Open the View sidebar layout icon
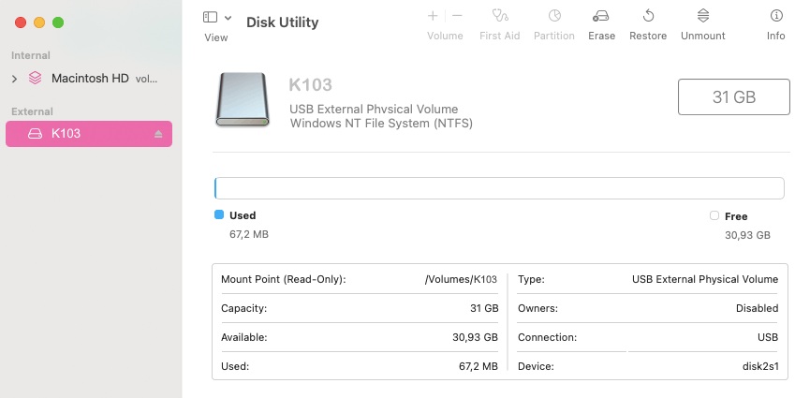795x398 pixels. point(210,17)
